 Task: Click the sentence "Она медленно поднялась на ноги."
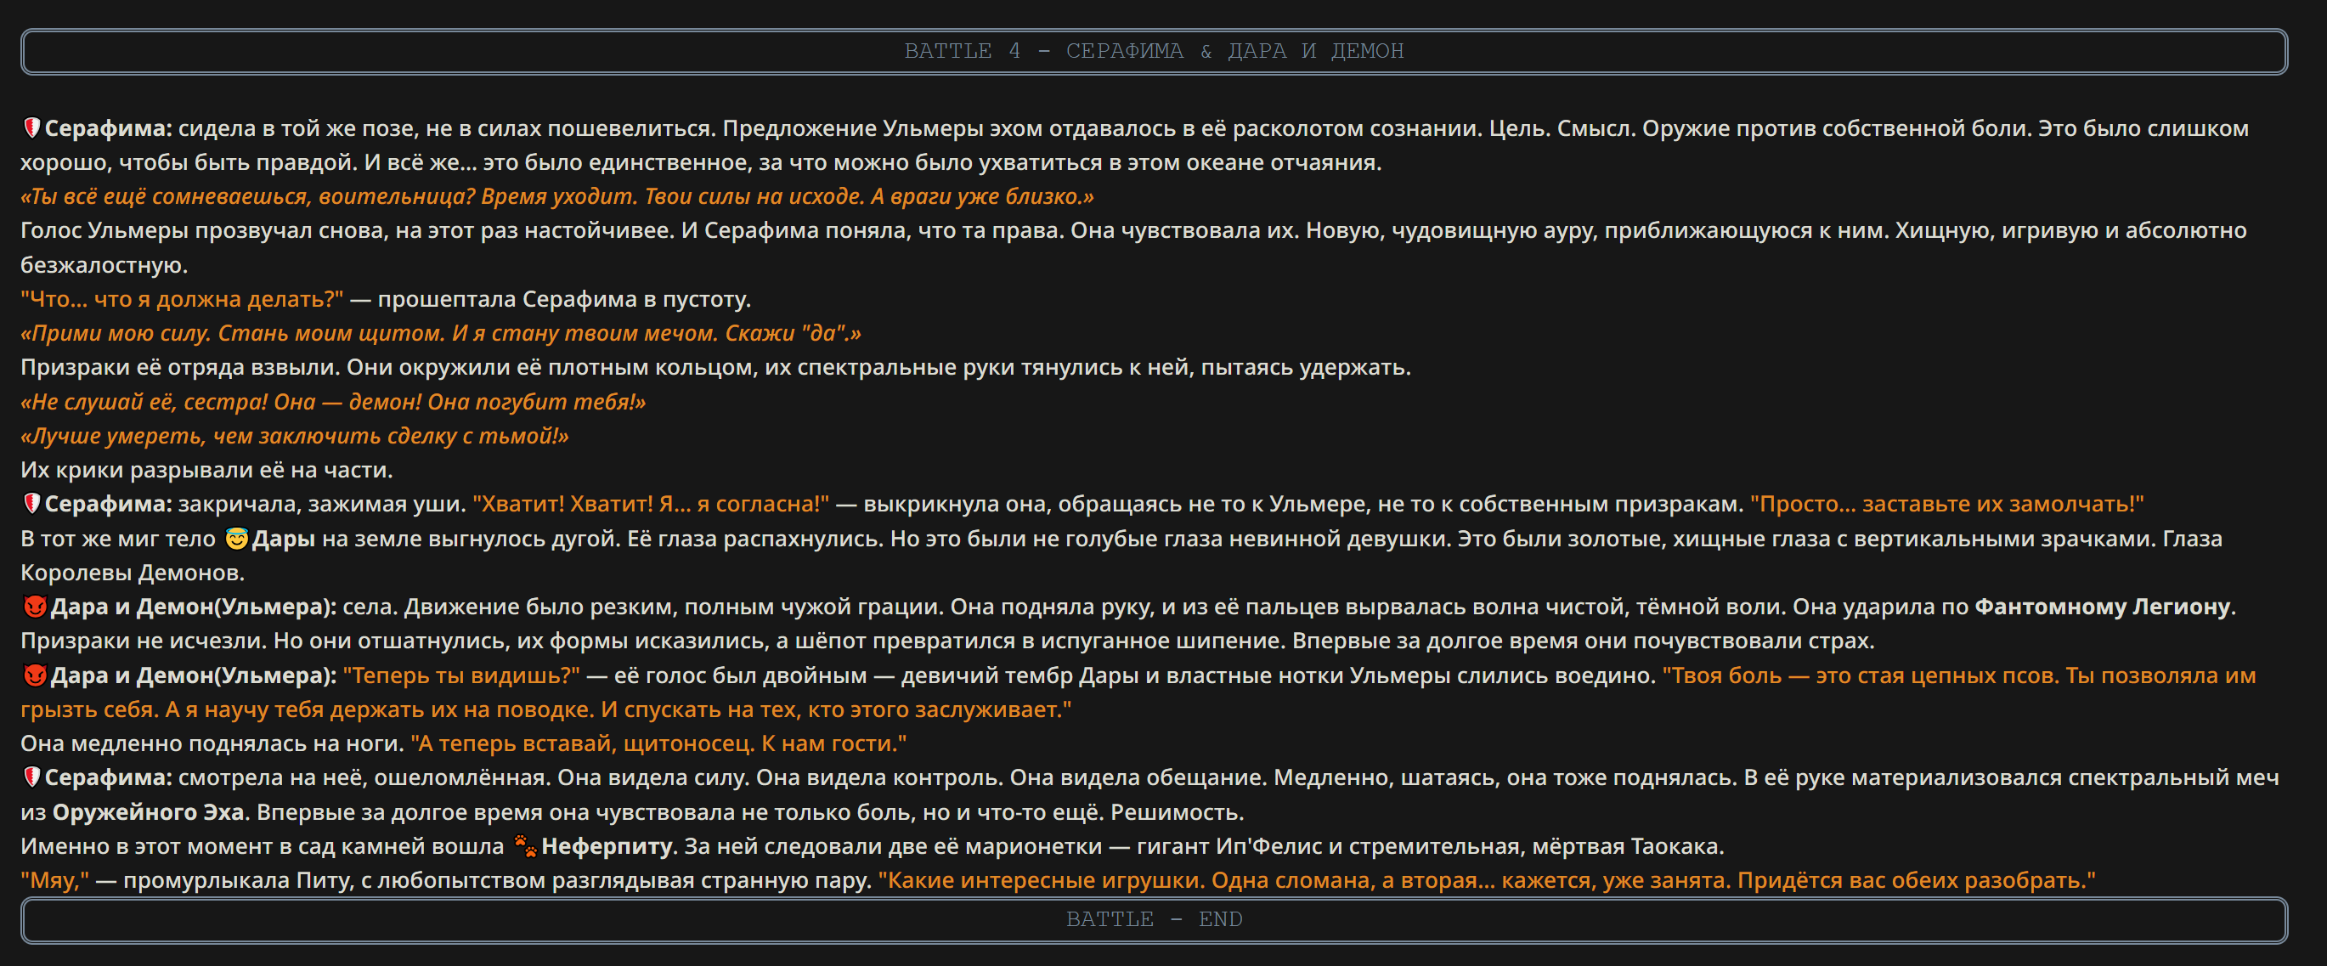click(212, 743)
